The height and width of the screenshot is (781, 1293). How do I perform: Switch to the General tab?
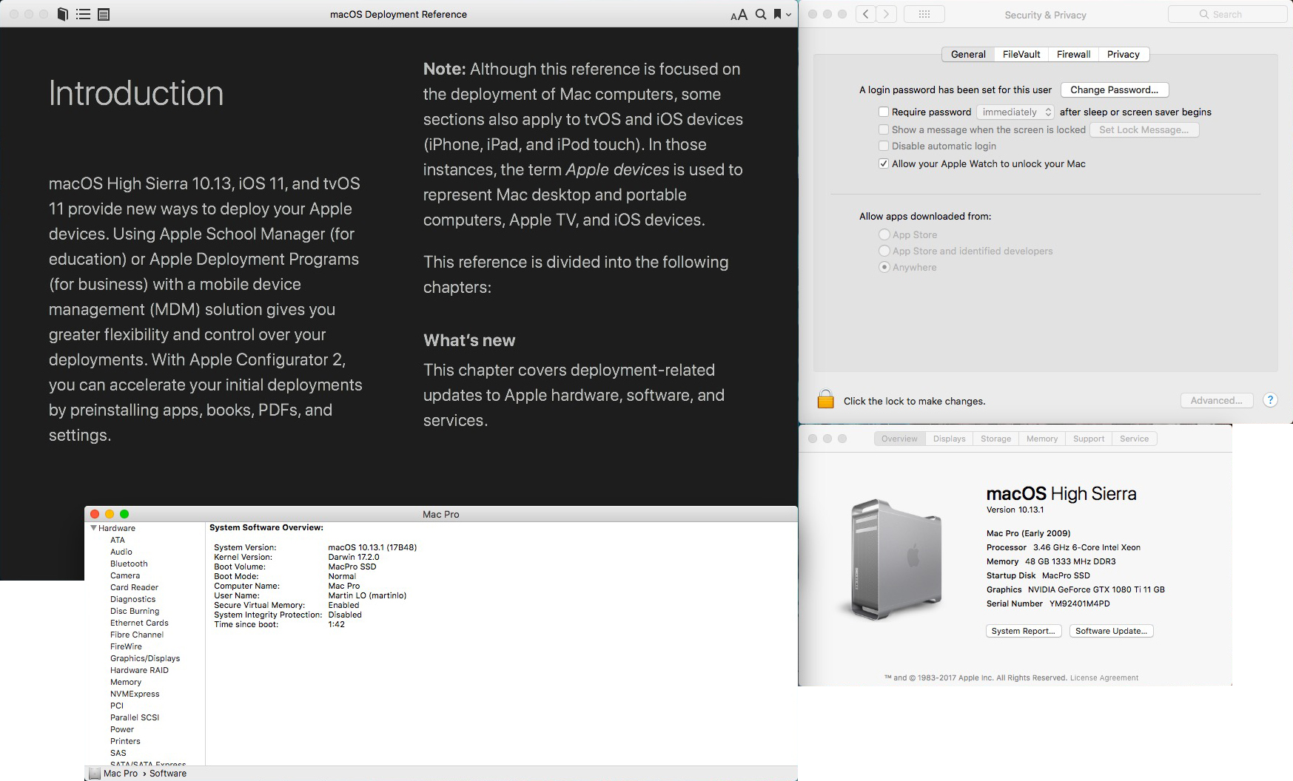tap(968, 54)
